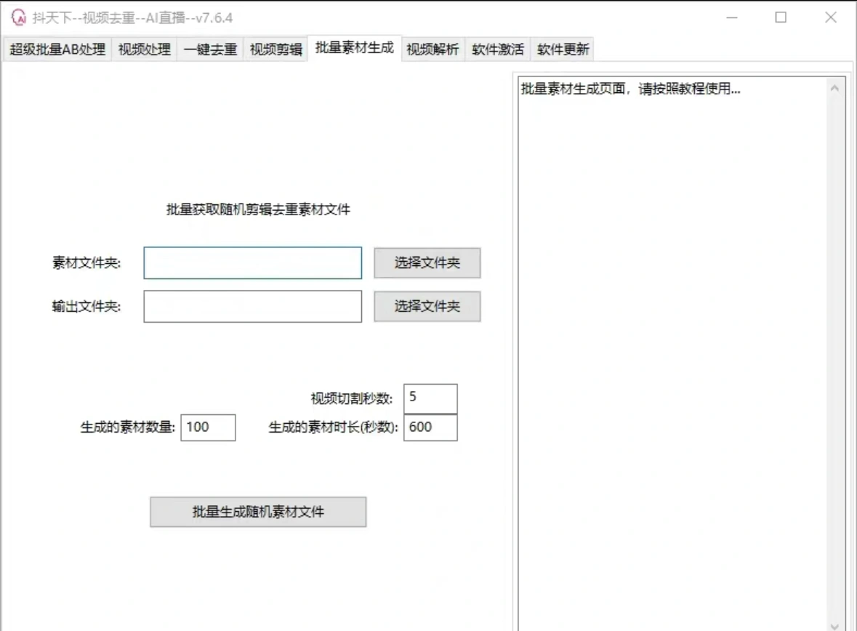Viewport: 857px width, 631px height.
Task: Go to the 视频剪辑 tab
Action: tap(275, 49)
